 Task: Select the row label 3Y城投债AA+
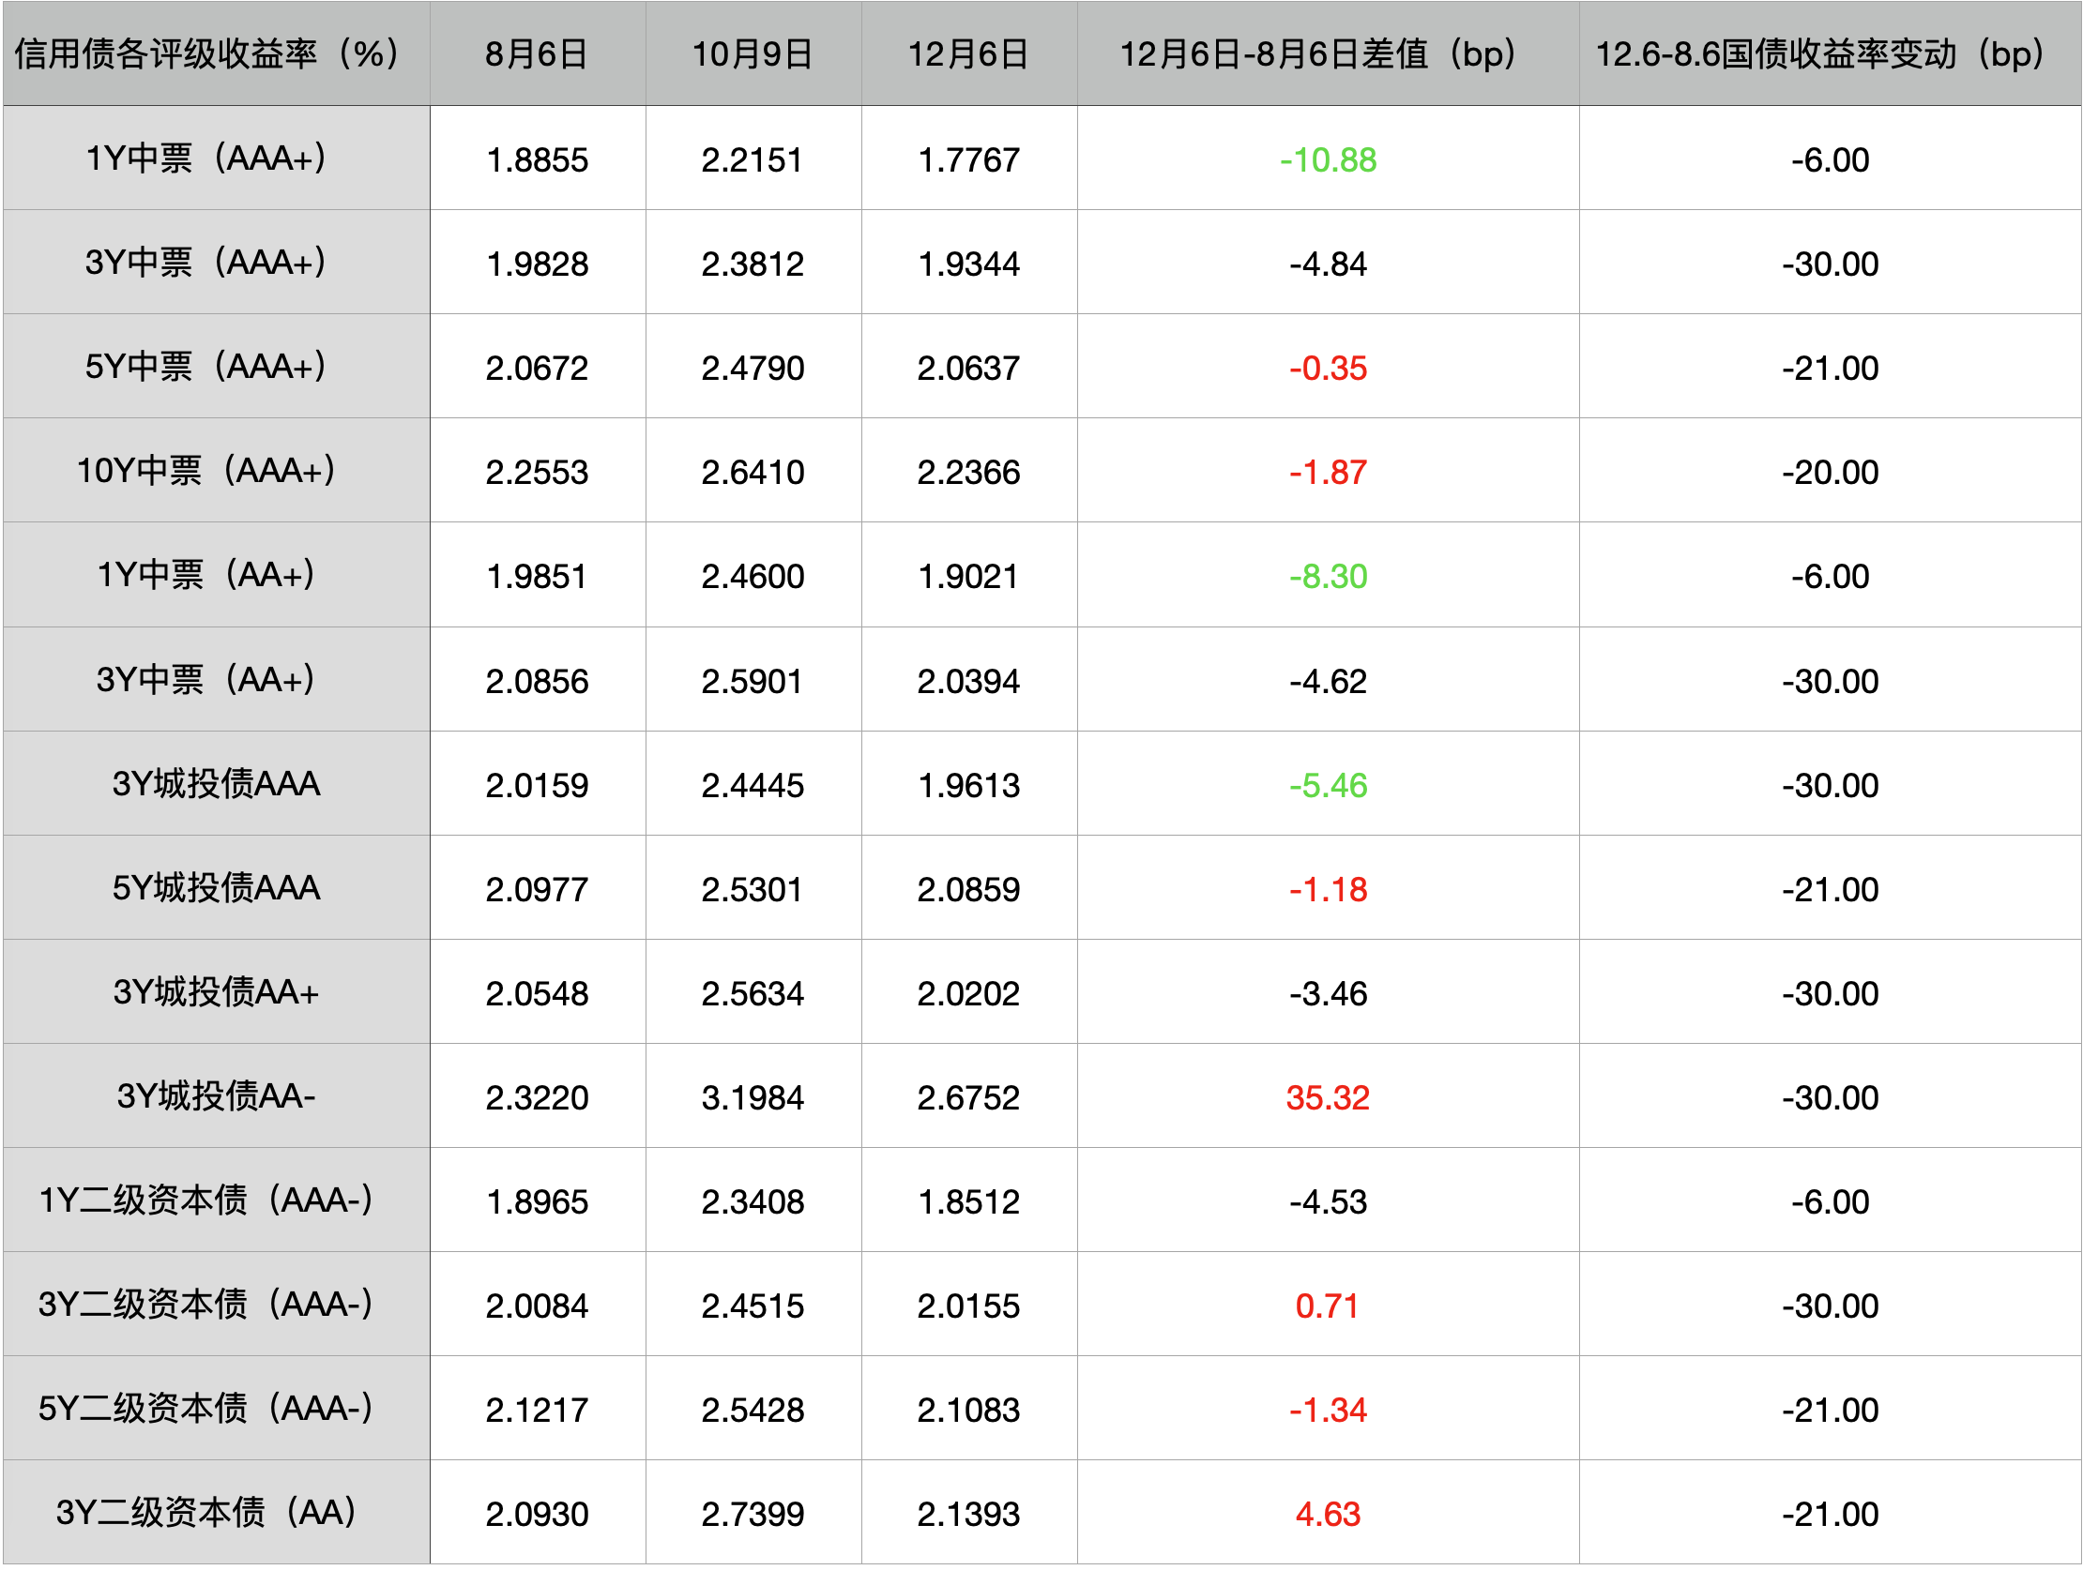click(x=216, y=992)
